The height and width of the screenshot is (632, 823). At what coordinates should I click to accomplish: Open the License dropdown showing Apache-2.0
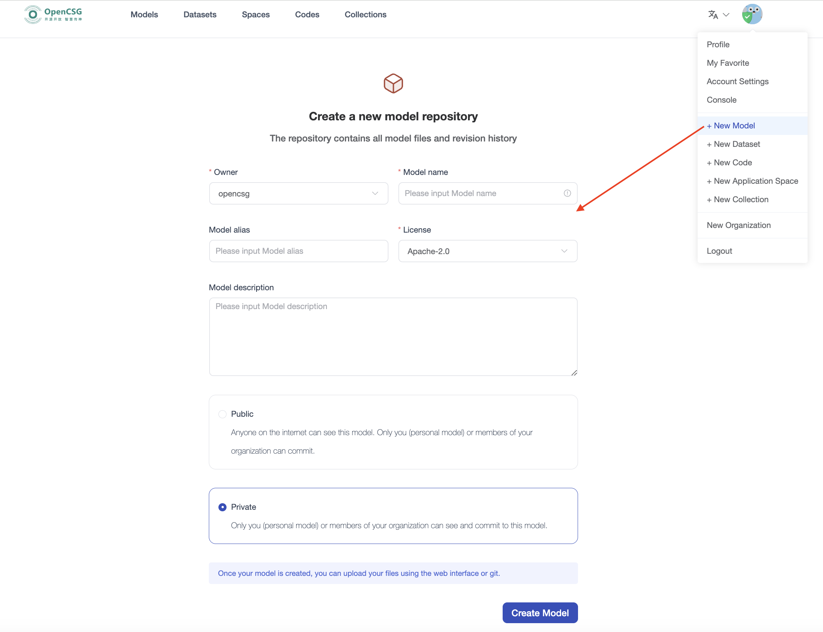[x=487, y=251]
